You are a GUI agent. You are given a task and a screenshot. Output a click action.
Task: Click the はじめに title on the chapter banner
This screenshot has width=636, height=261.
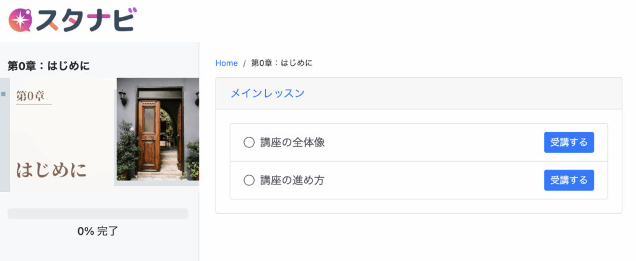coord(51,170)
